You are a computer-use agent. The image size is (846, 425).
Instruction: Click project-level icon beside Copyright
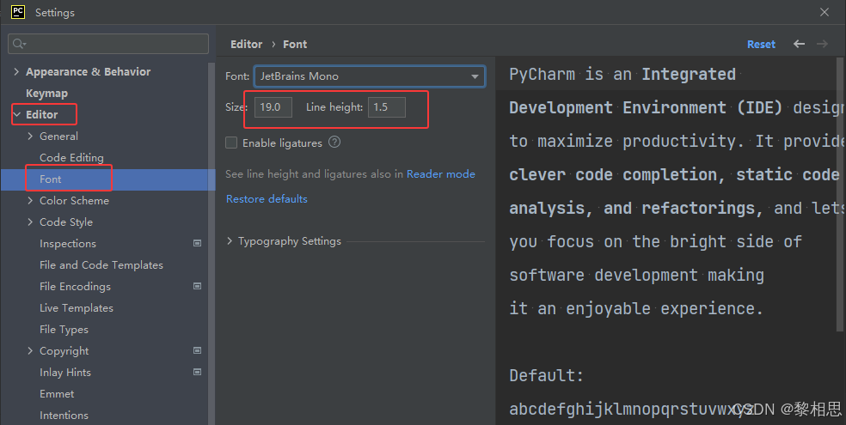(198, 350)
